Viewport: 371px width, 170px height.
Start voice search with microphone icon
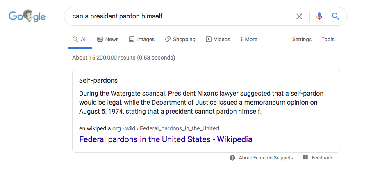(x=319, y=16)
